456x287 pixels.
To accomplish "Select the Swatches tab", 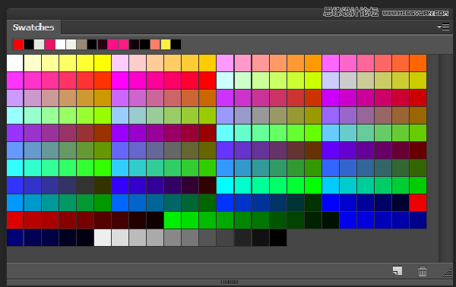I will click(33, 27).
